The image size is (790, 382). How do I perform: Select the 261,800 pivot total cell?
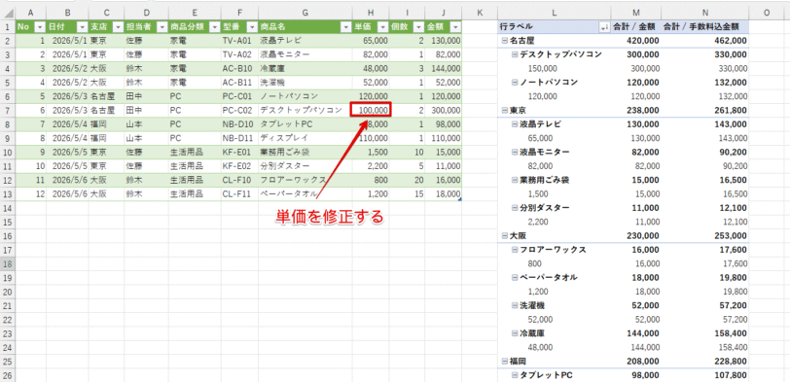pos(704,110)
